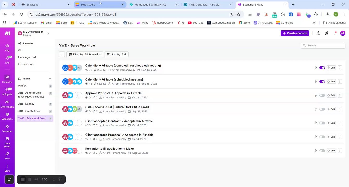Image resolution: width=349 pixels, height=187 pixels.
Task: Open the More menu in sidebar
Action: [7, 168]
